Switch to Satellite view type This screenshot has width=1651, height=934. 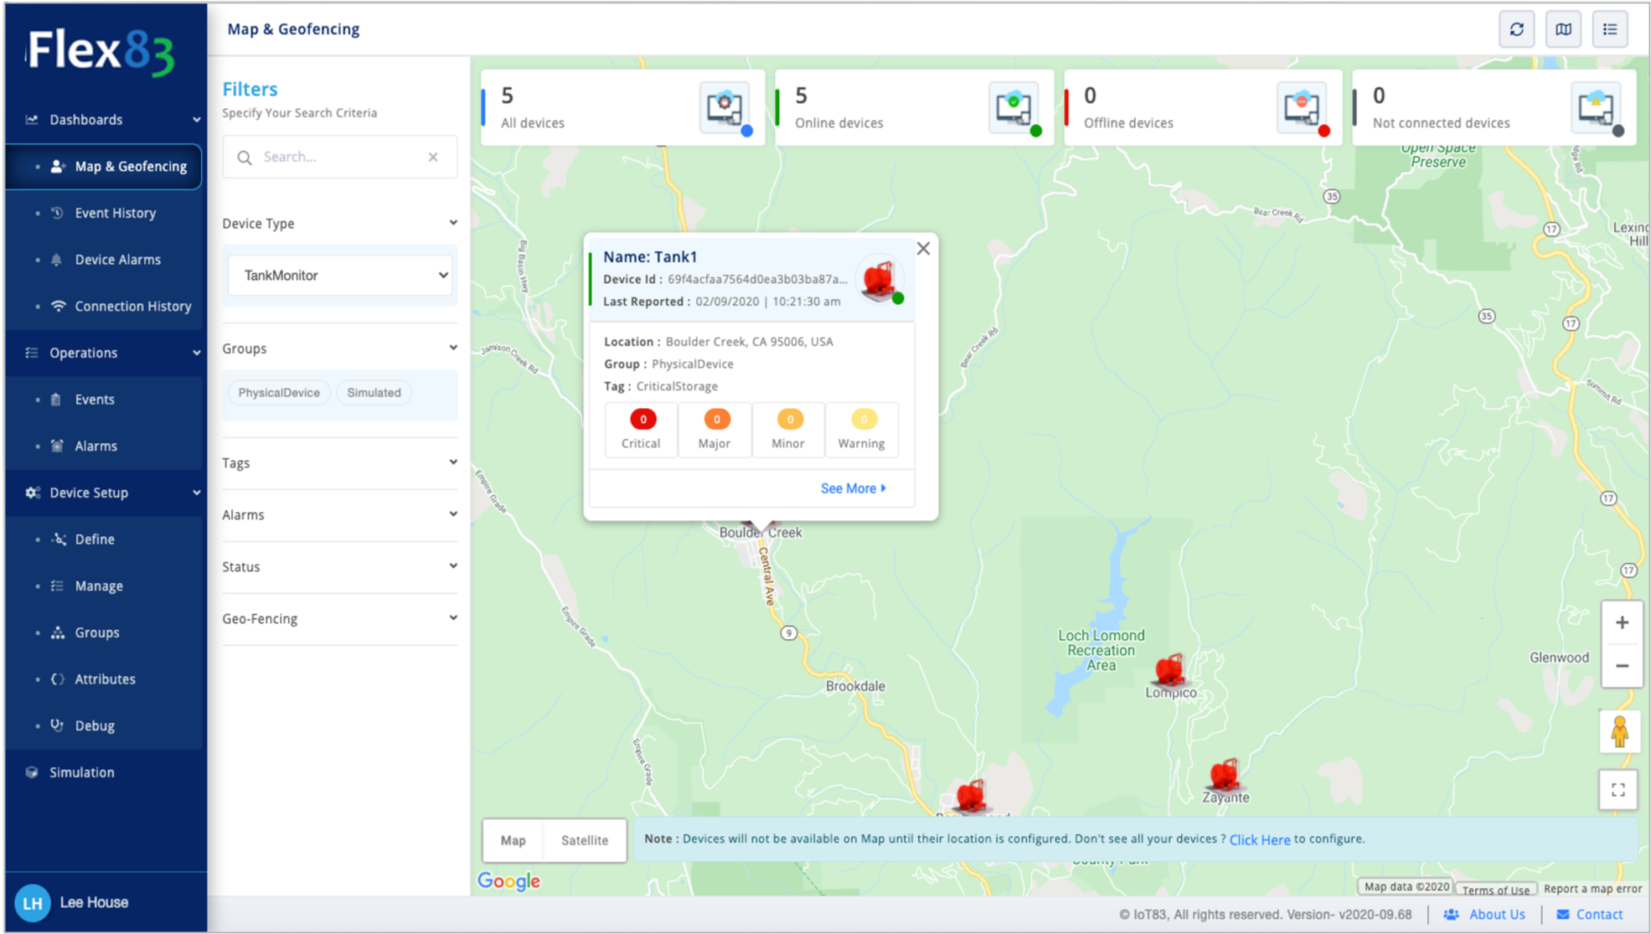(x=585, y=840)
